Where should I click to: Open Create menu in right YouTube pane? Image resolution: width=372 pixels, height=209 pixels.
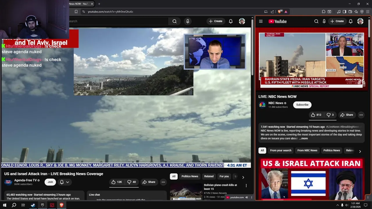tap(337, 21)
